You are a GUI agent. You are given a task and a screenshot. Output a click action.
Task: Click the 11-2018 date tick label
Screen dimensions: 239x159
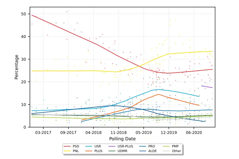coord(119,132)
